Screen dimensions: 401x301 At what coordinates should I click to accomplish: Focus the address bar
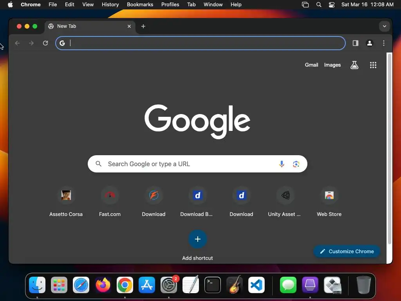click(x=200, y=43)
